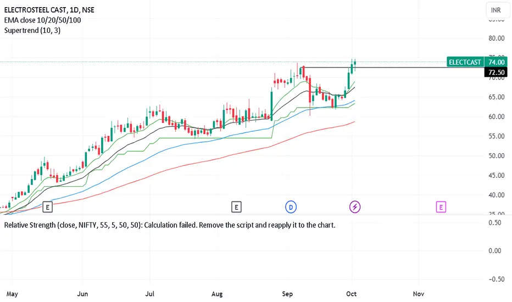Click the Jun label on time axis
Viewport: 512px width, 302px height.
[x=82, y=294]
